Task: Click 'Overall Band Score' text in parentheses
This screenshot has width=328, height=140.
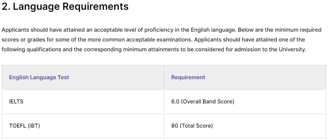Action: 208,102
